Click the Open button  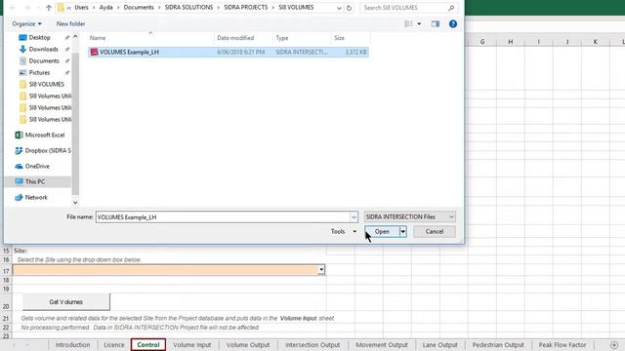tap(382, 232)
